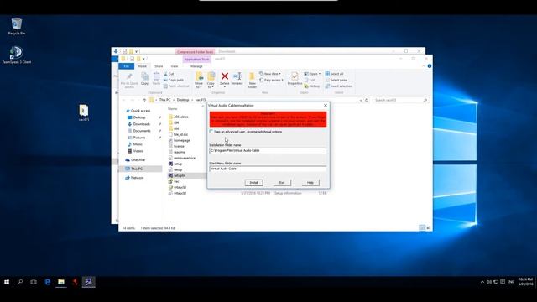Open the File ribbon tab
The width and height of the screenshot is (537, 302).
[127, 66]
